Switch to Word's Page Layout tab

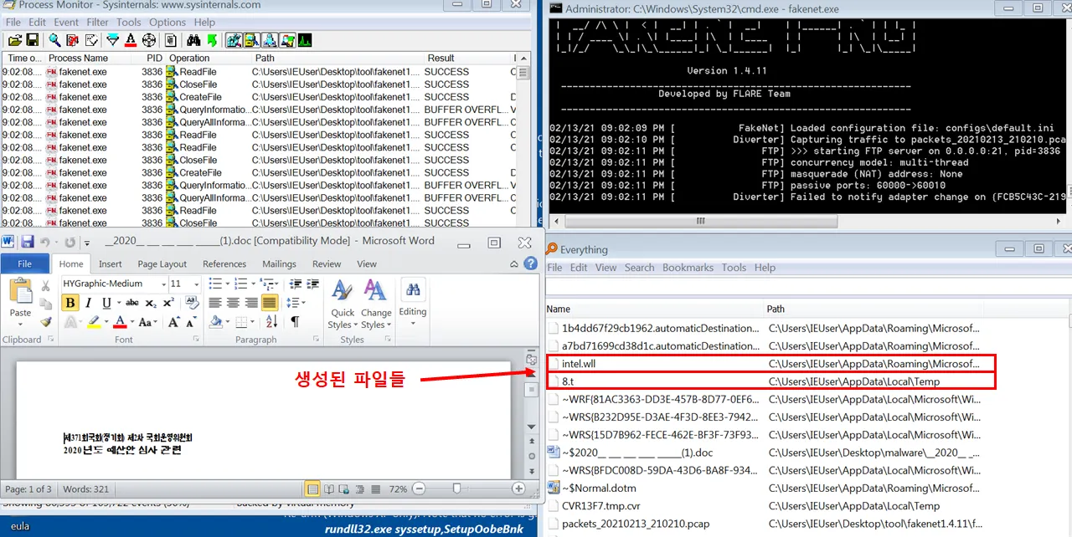click(x=162, y=263)
